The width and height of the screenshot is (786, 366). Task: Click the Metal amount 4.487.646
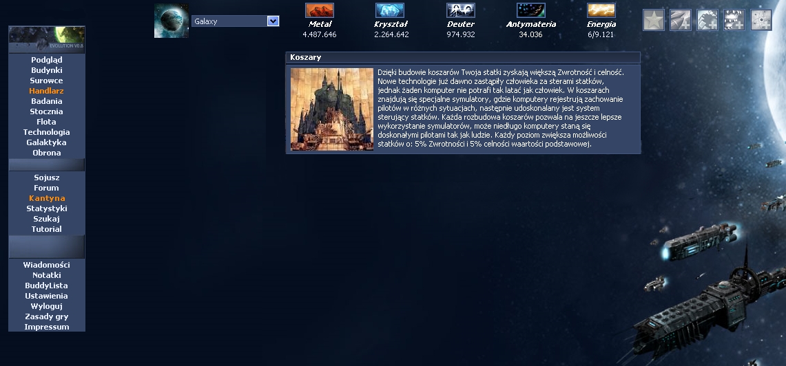point(320,34)
